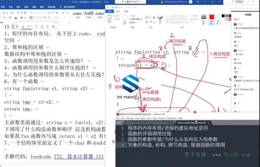This screenshot has height=167, width=260.
Task: Select the pen tool in floating annotation toolbar
Action: (23, 27)
